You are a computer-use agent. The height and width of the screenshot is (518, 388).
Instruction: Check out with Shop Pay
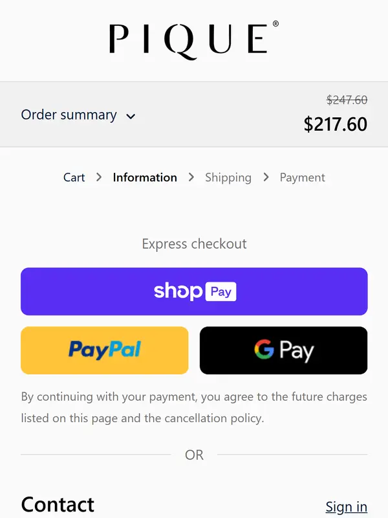click(x=194, y=291)
